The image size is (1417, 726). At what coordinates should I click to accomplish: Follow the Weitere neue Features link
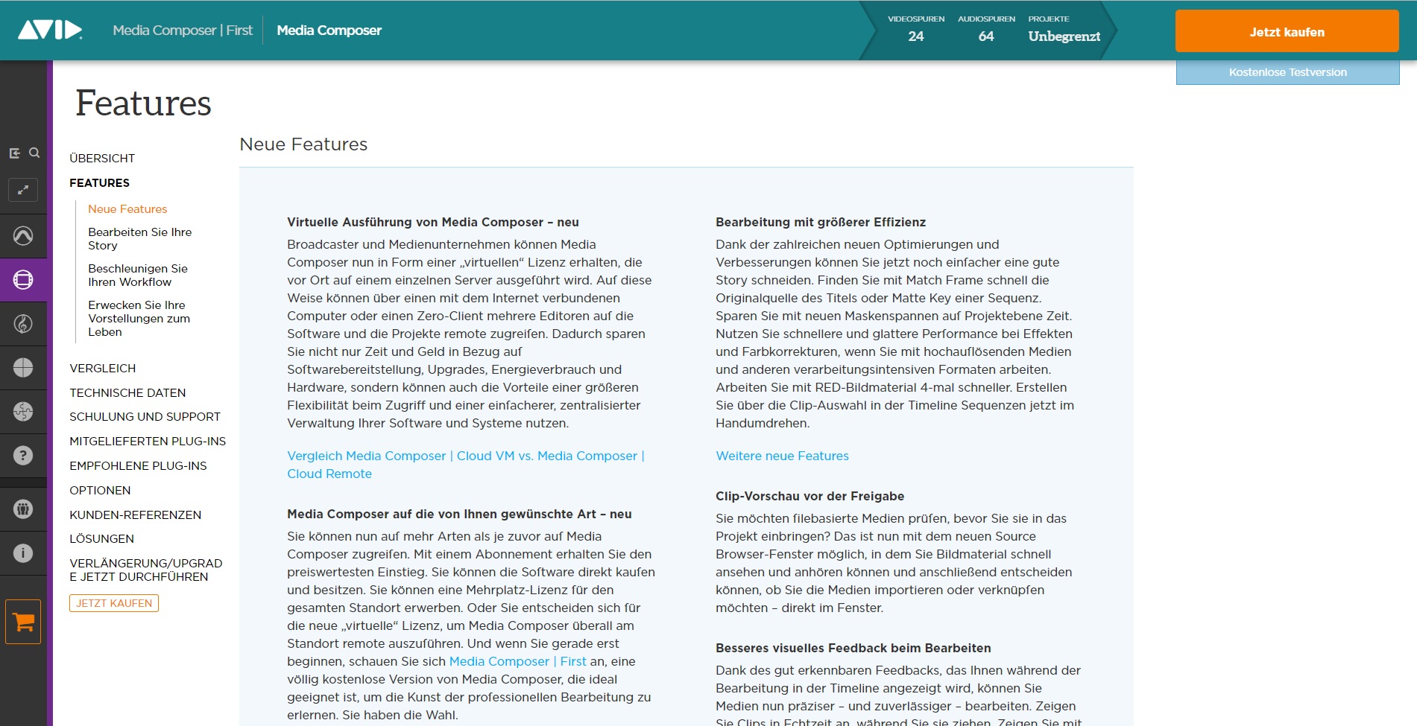tap(782, 456)
